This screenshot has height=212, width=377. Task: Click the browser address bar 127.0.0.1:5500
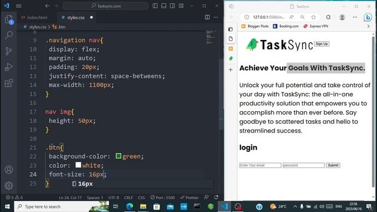269,17
